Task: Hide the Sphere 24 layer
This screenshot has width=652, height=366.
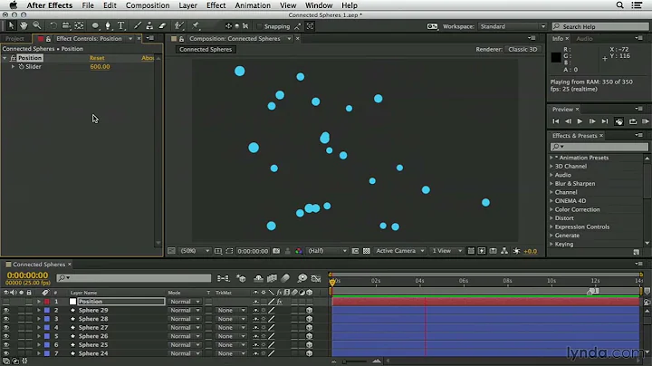Action: [x=5, y=353]
